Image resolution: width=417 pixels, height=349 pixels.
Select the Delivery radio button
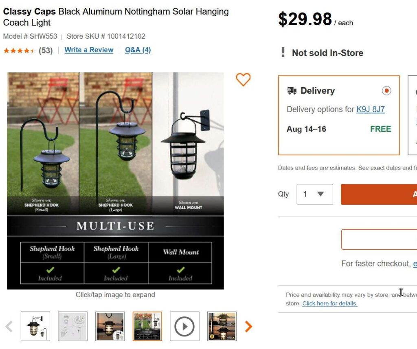point(386,91)
